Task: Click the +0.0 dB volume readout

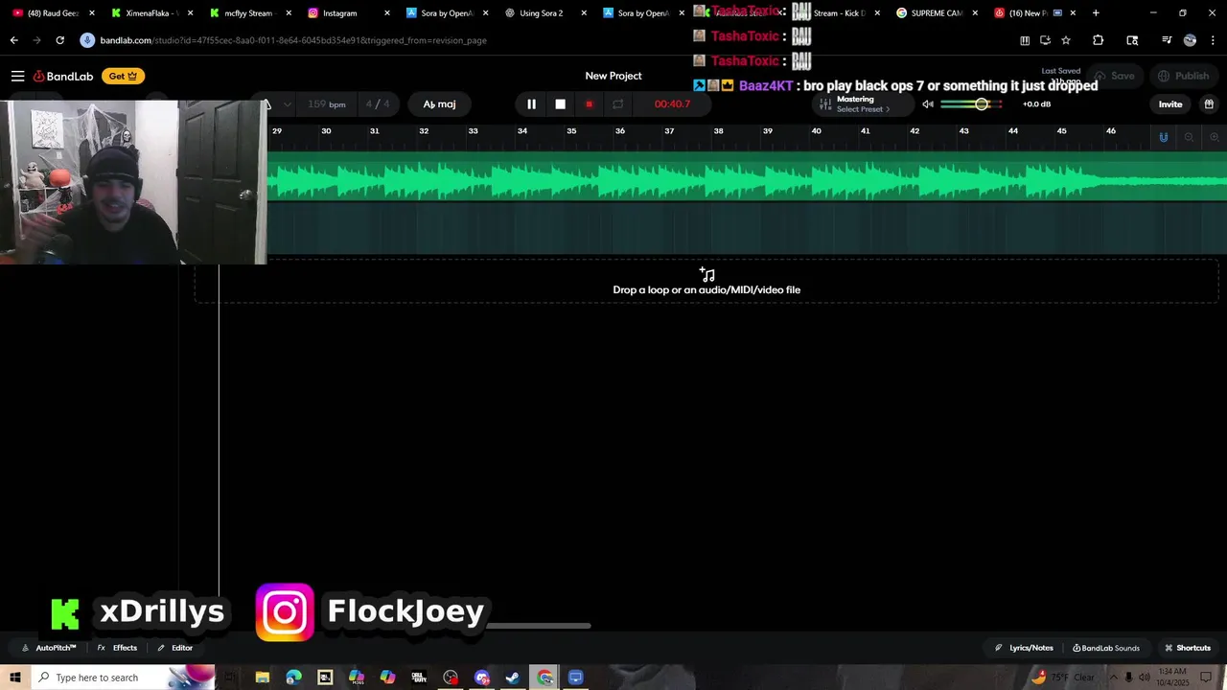Action: [1036, 104]
